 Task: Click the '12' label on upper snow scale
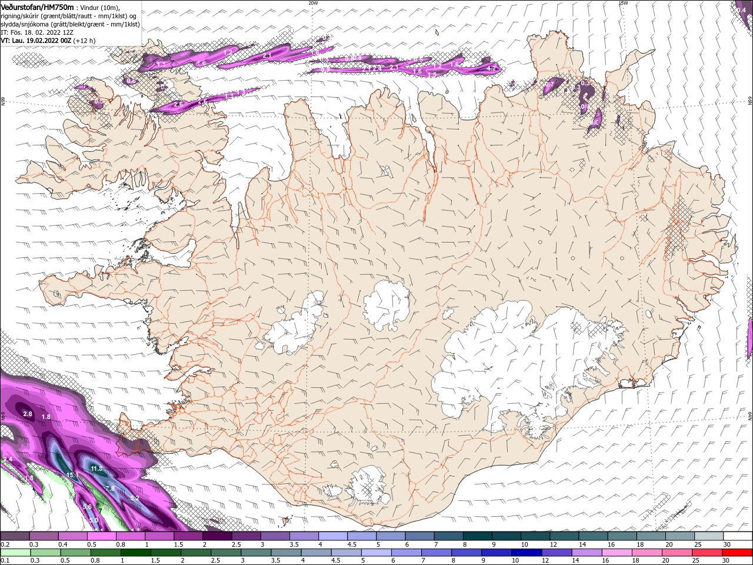[x=554, y=544]
